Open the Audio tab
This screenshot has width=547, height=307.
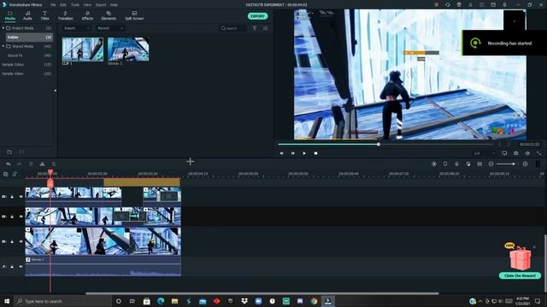27,15
